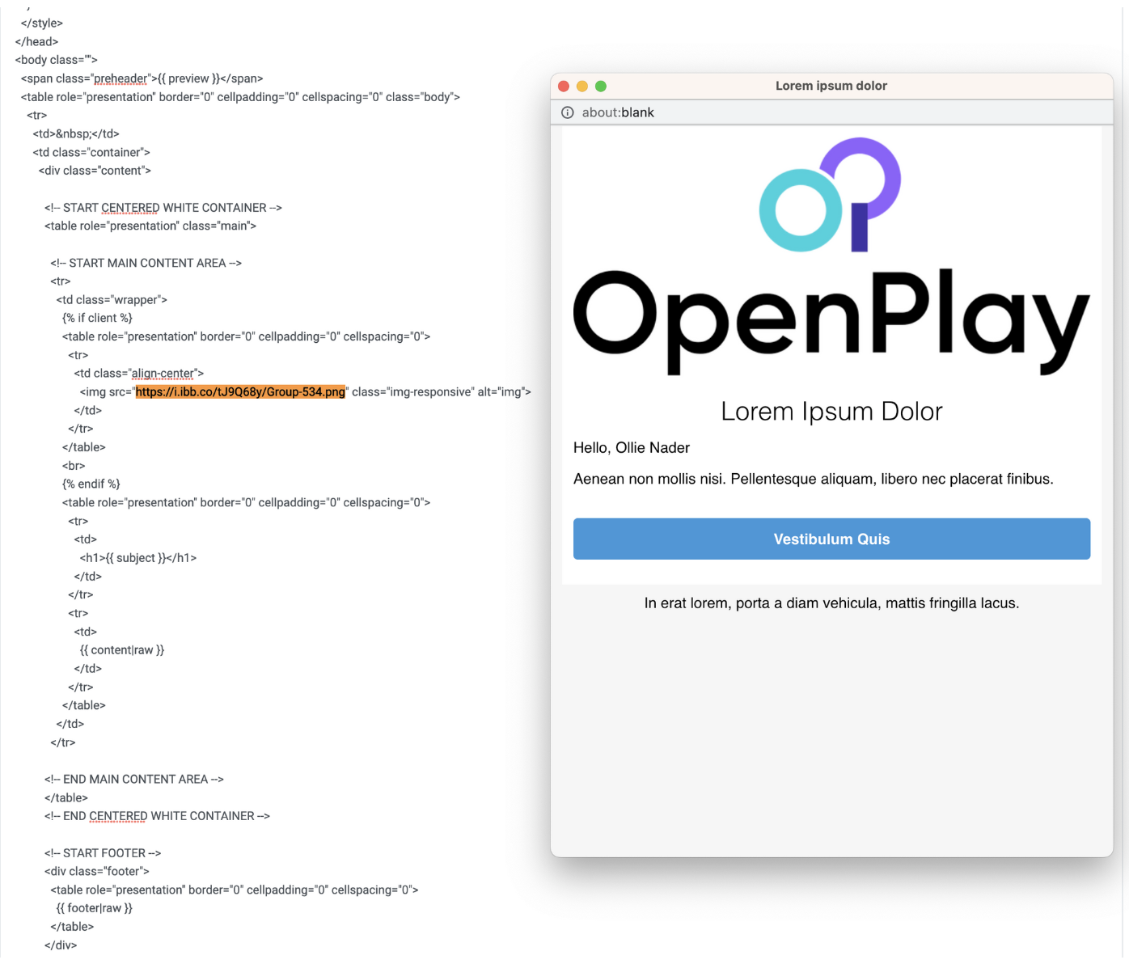
Task: Click the td class align-center line
Action: click(x=139, y=373)
